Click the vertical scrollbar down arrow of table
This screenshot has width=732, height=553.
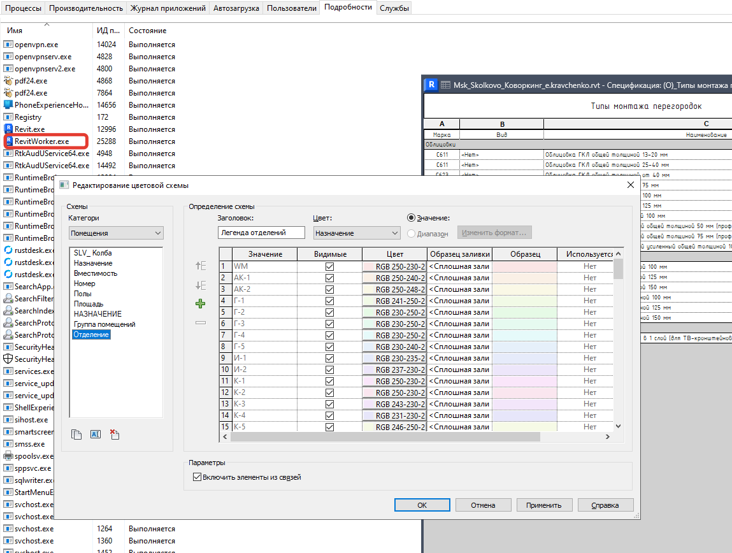(618, 426)
